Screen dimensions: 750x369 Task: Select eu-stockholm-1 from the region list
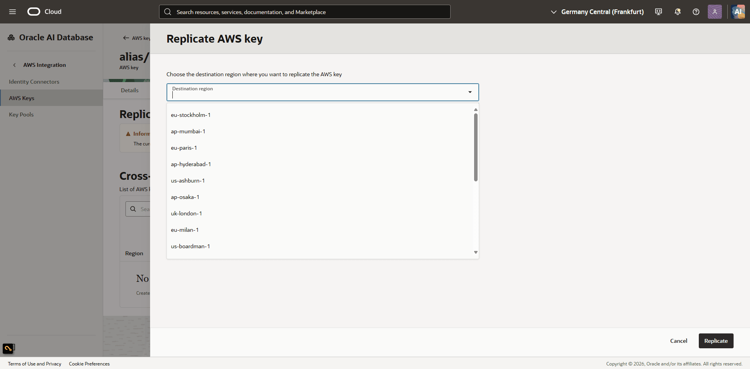[320, 115]
